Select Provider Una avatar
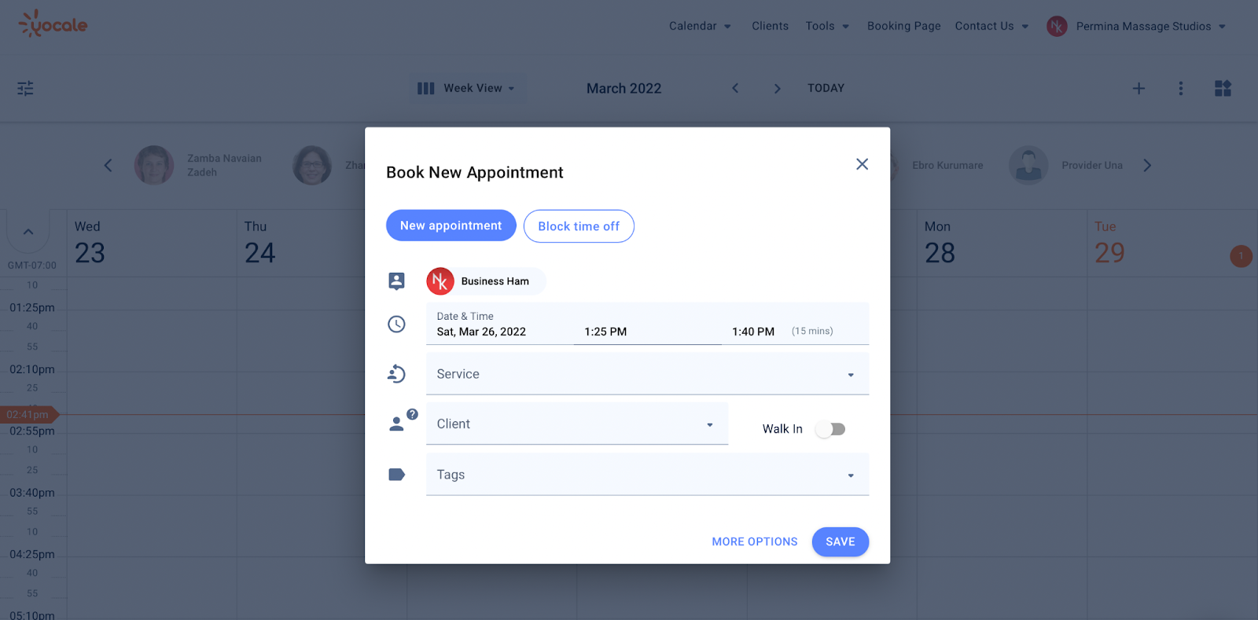The image size is (1258, 620). click(x=1028, y=165)
